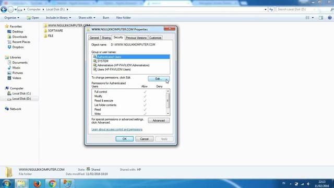The height and width of the screenshot is (188, 334).
Task: Refresh the folder view
Action: point(271,9)
